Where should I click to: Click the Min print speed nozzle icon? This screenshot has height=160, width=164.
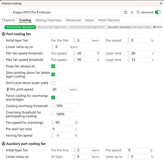coord(8,89)
